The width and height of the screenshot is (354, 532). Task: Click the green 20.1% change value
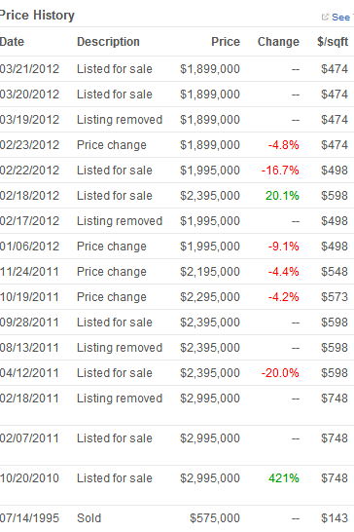282,196
